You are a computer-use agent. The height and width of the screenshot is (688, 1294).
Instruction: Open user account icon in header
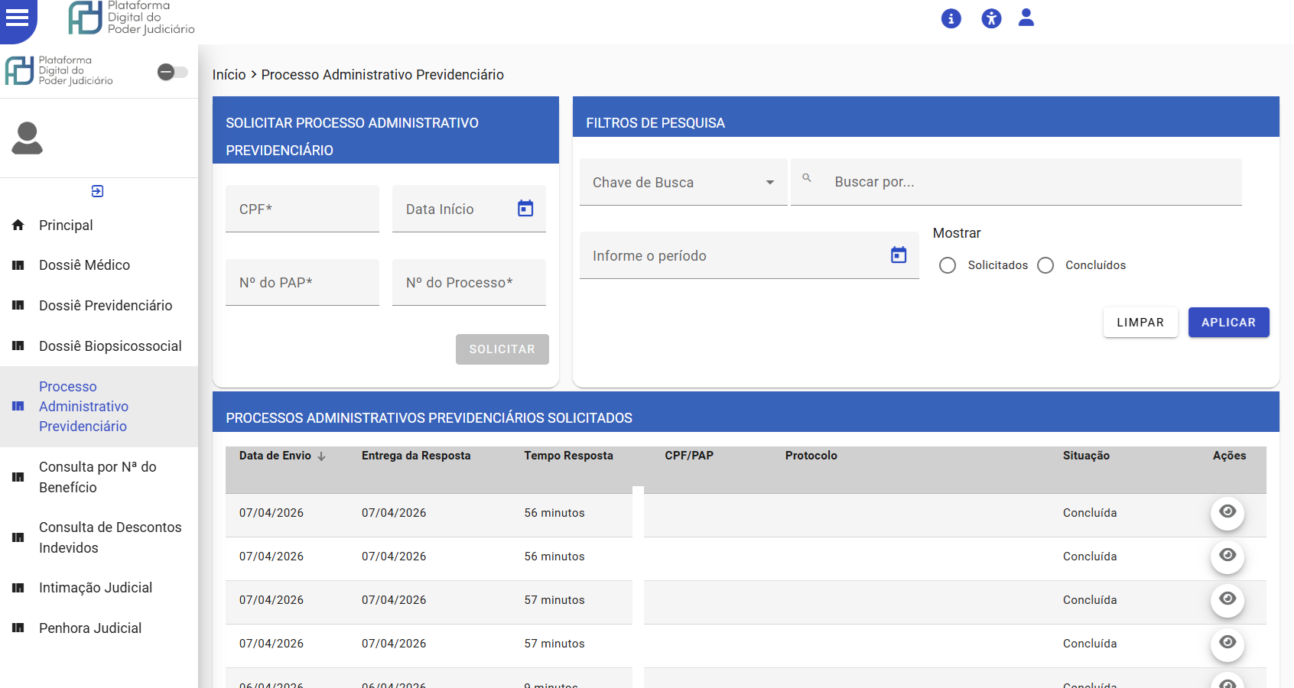[x=1026, y=18]
